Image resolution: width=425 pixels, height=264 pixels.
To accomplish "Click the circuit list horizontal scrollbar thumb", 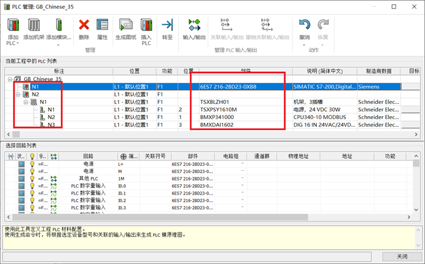I will 160,217.
